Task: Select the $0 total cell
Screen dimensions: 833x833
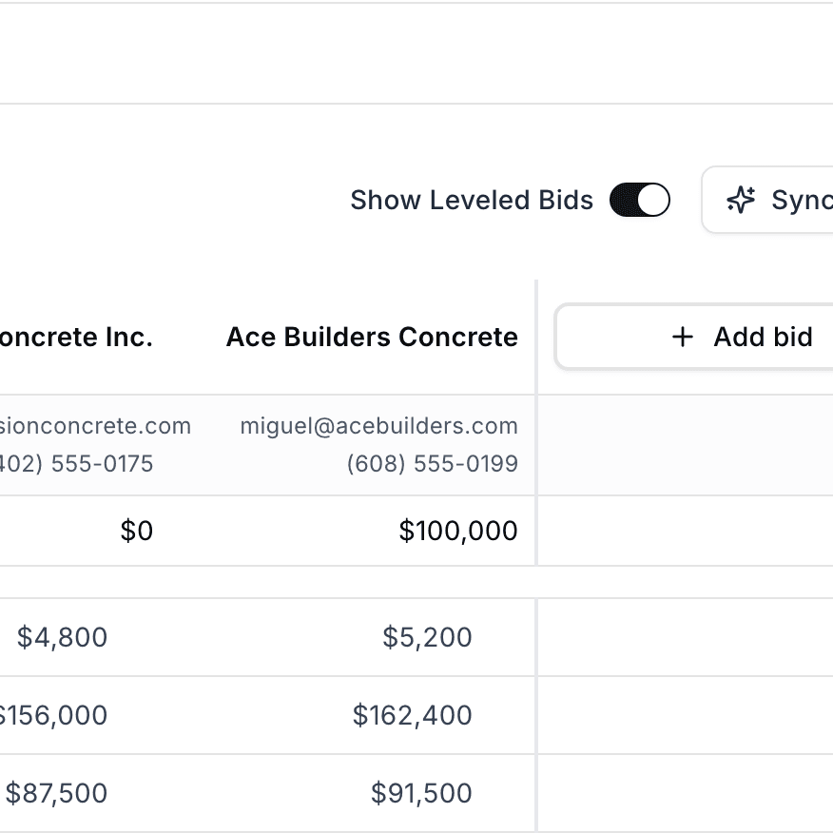Action: click(137, 531)
